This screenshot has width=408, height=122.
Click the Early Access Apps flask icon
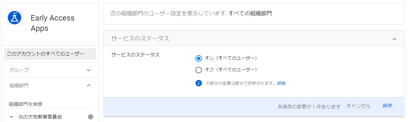pos(15,18)
